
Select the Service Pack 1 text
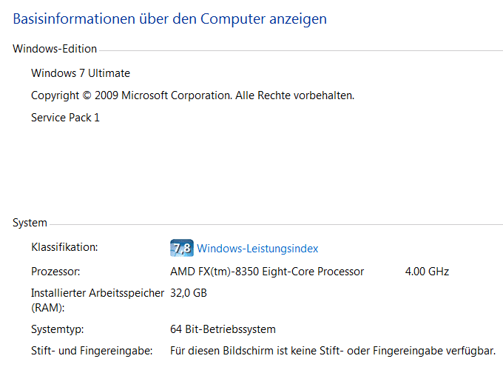coord(65,118)
